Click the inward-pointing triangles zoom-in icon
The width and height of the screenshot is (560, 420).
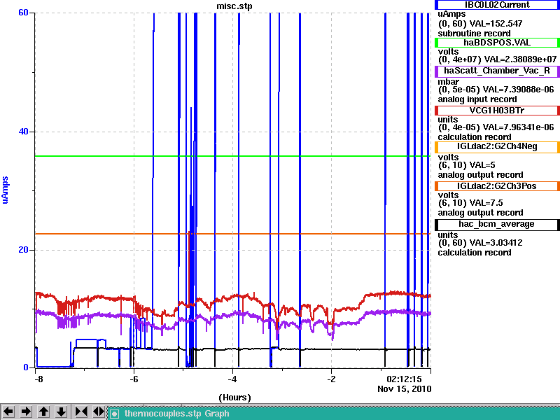pyautogui.click(x=81, y=412)
